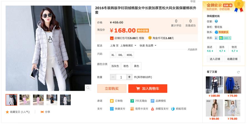Select the black coat thumbnail below main image
The width and height of the screenshot is (247, 124).
click(52, 100)
